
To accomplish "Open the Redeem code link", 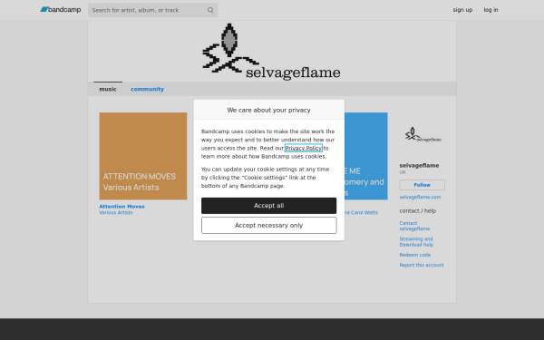I will click(415, 255).
